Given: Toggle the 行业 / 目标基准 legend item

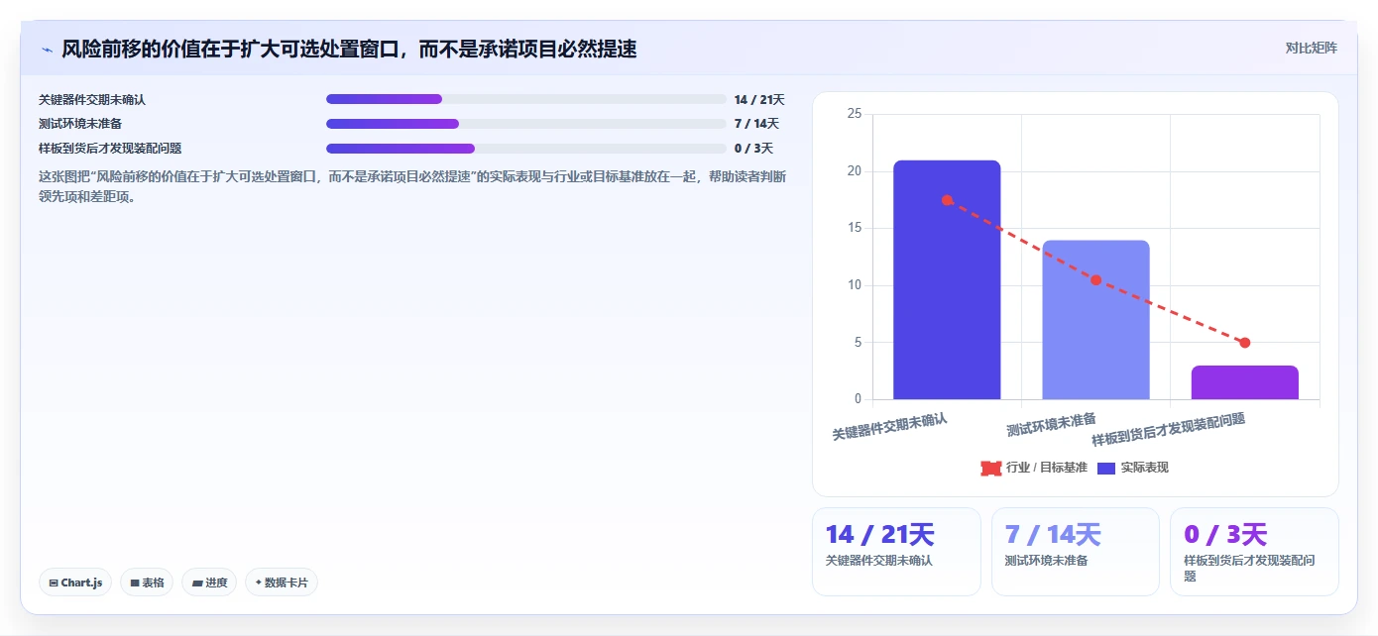Looking at the screenshot, I should pos(1034,468).
